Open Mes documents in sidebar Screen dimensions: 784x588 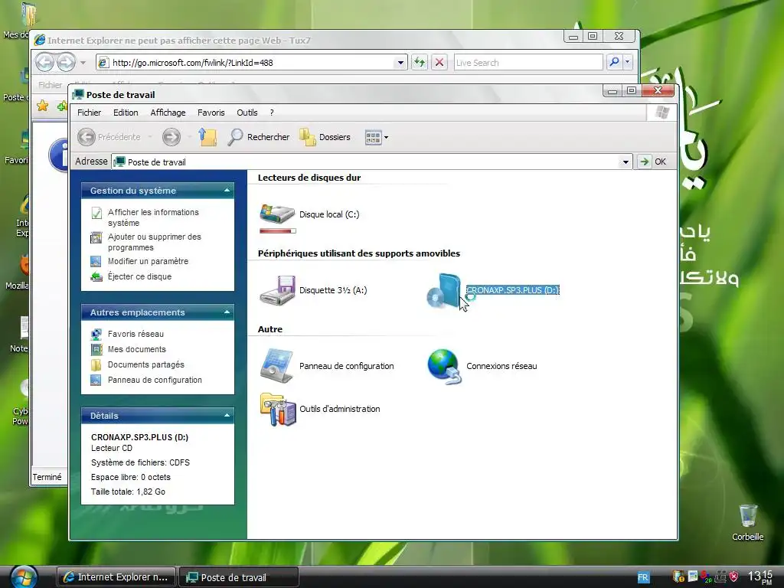[x=136, y=349]
